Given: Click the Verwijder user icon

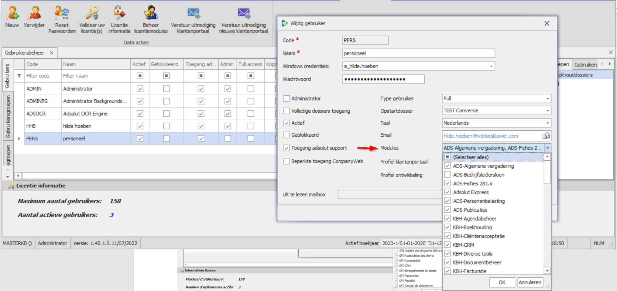Looking at the screenshot, I should click(34, 13).
